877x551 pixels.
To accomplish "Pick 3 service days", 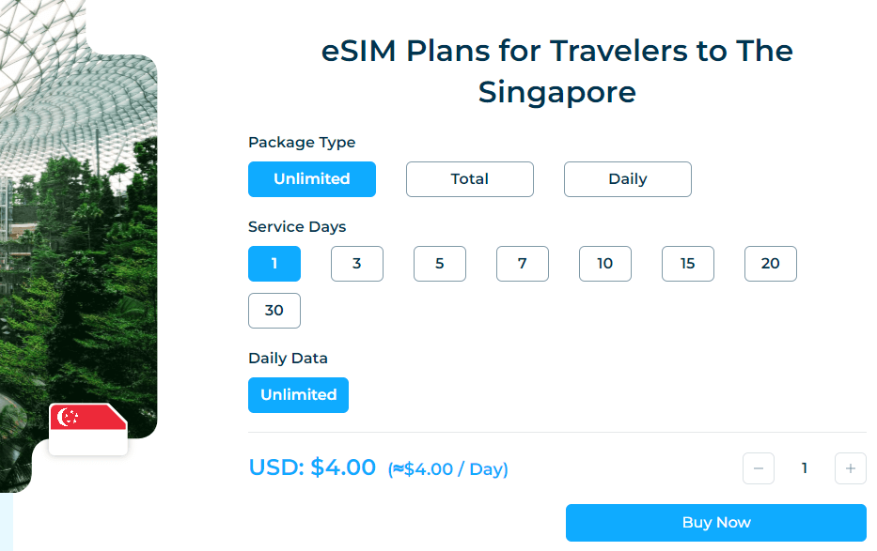I will pyautogui.click(x=357, y=264).
